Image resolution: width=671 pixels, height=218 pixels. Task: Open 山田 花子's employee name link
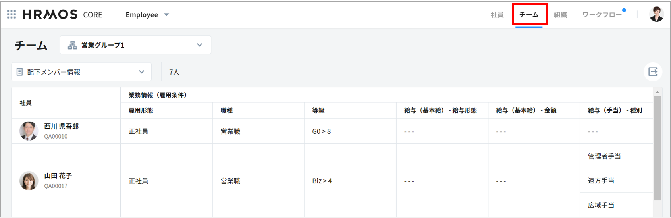(x=58, y=176)
